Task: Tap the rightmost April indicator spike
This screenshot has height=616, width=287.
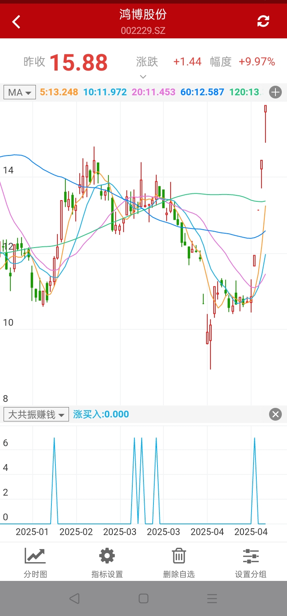Action: click(x=255, y=480)
